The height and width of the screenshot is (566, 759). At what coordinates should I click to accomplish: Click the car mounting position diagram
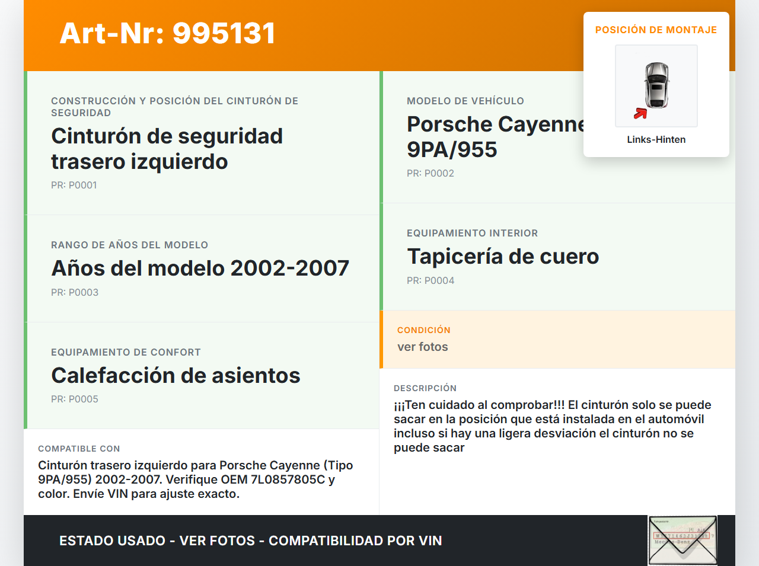tap(656, 85)
